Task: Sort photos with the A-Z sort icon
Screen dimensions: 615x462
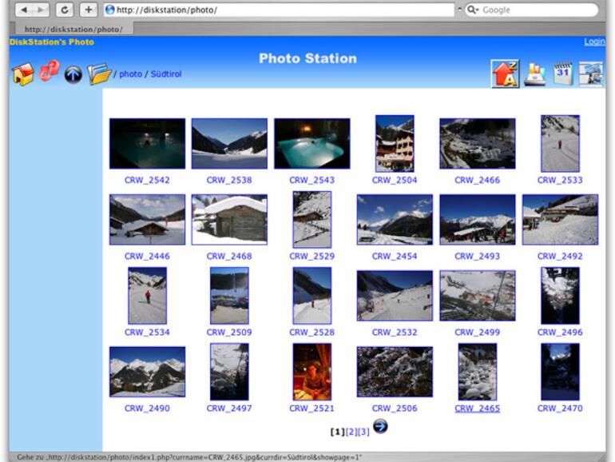Action: pos(505,74)
